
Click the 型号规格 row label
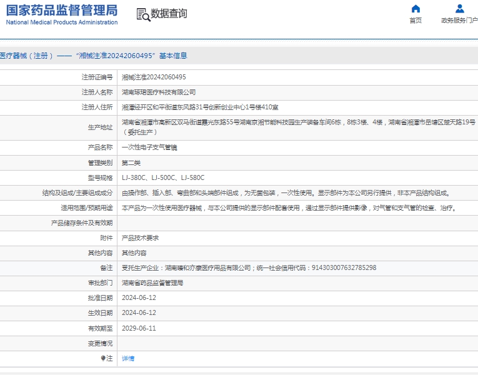coord(101,177)
